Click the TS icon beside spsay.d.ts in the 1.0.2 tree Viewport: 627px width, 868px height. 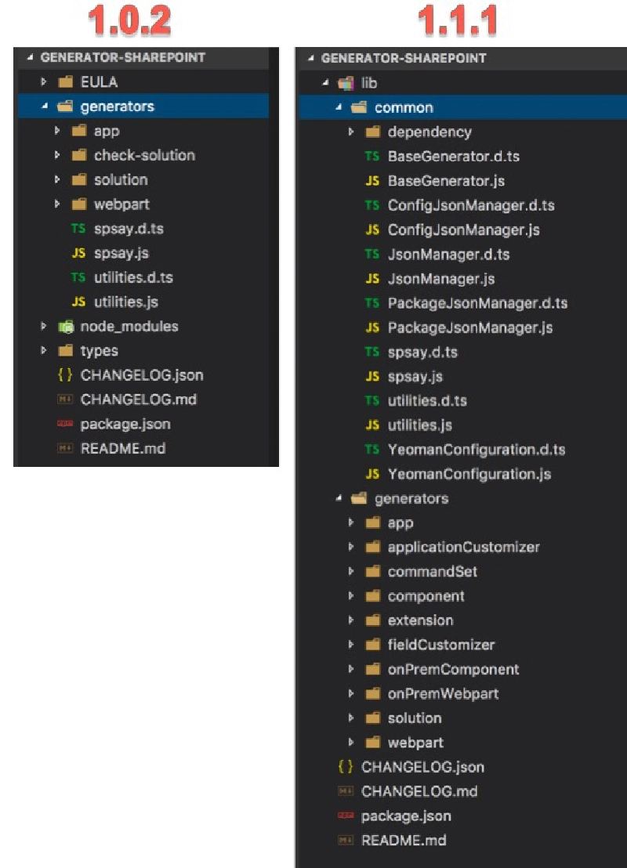click(78, 229)
